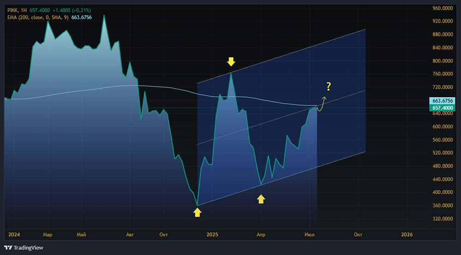Image resolution: width=461 pixels, height=255 pixels.
Task: Click the 840.0000 price axis label
Action: pos(443,47)
